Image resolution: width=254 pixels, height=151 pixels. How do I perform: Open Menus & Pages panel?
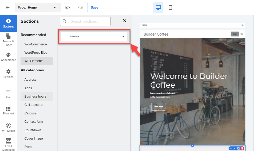click(8, 40)
